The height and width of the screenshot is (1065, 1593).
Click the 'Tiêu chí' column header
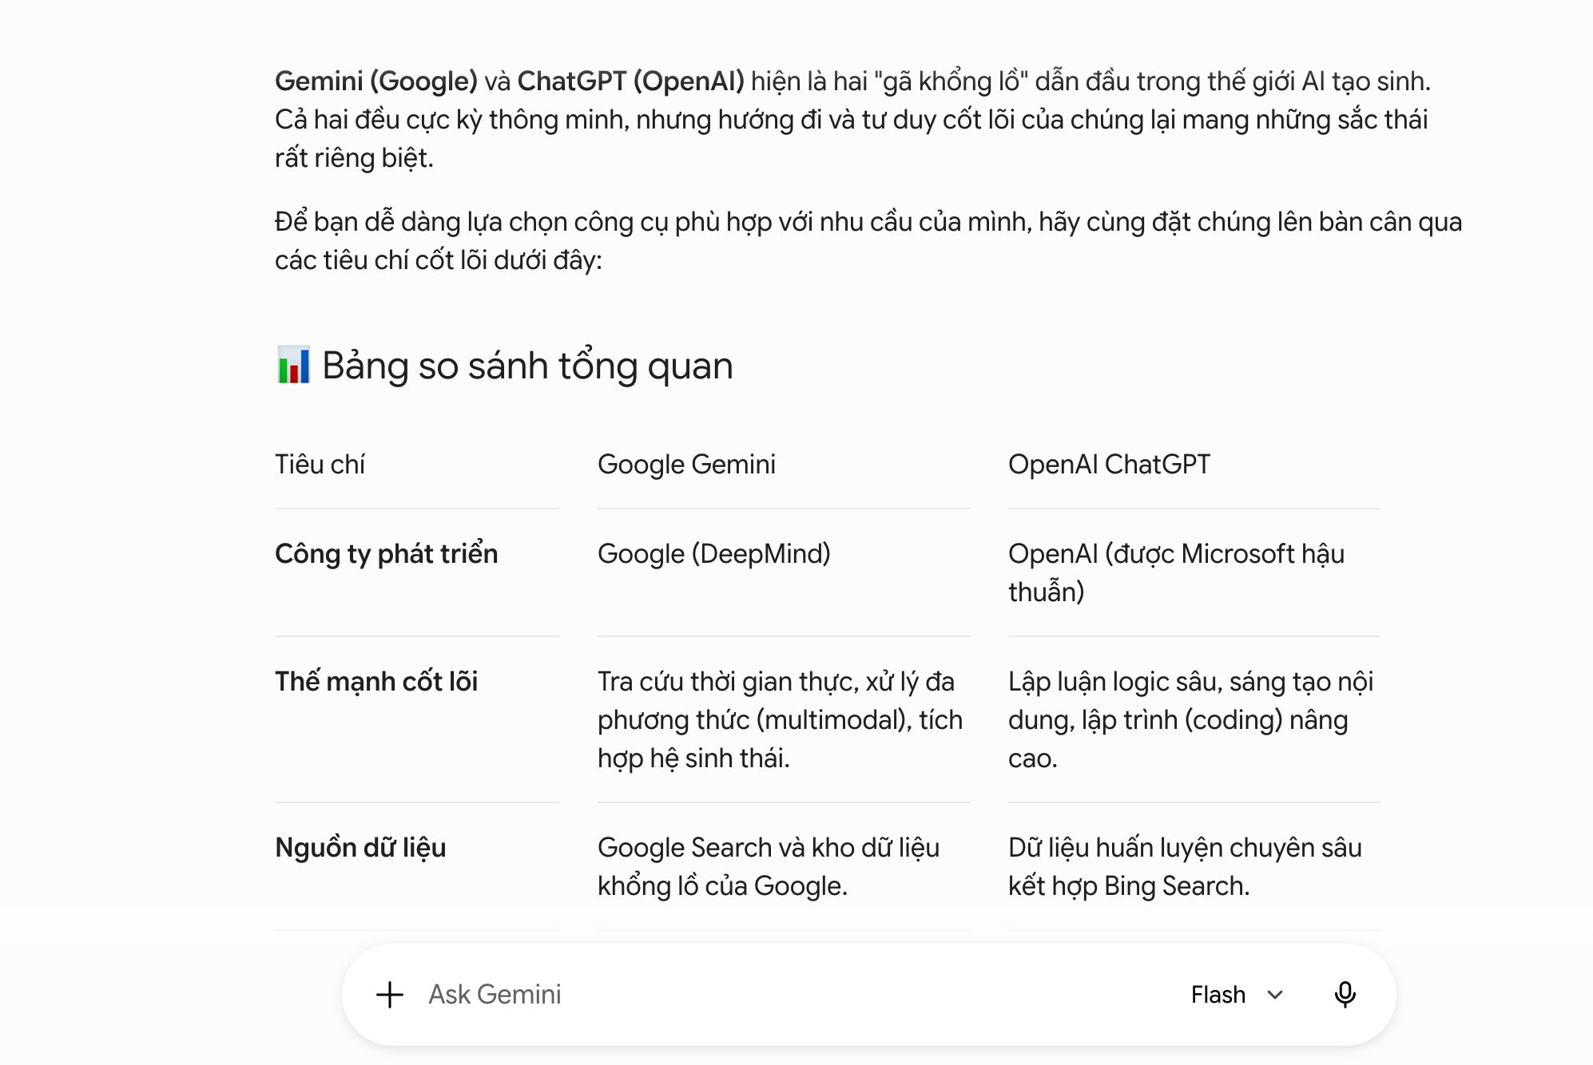point(320,465)
